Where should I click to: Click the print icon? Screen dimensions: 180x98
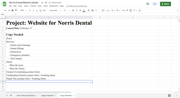click(x=12, y=10)
